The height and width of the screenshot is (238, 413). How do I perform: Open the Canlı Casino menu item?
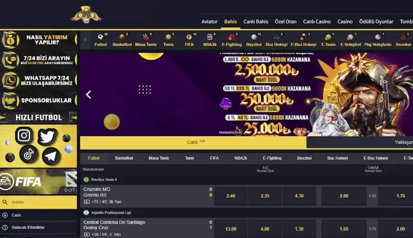(x=317, y=21)
